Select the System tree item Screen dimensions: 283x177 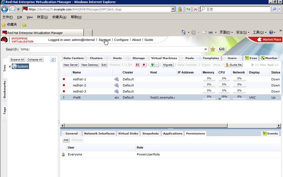click(x=20, y=66)
